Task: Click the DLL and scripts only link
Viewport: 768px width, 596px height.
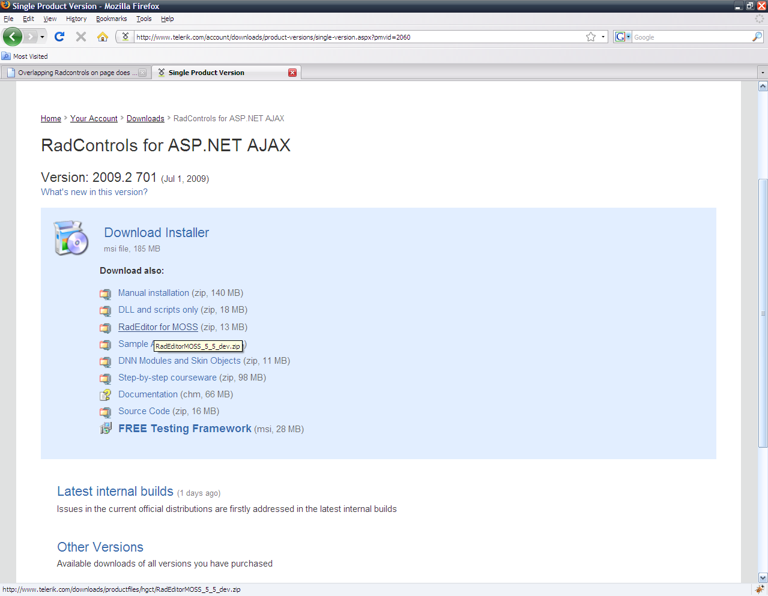Action: (158, 310)
